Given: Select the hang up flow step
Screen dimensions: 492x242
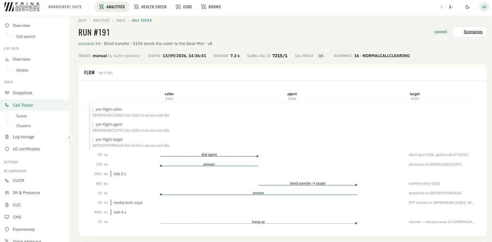Looking at the screenshot, I should (x=258, y=222).
